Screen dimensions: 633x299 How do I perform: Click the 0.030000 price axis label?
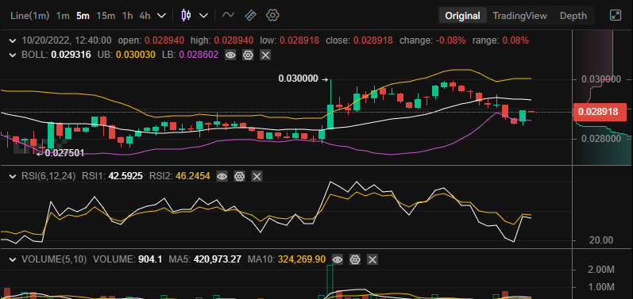[x=600, y=79]
